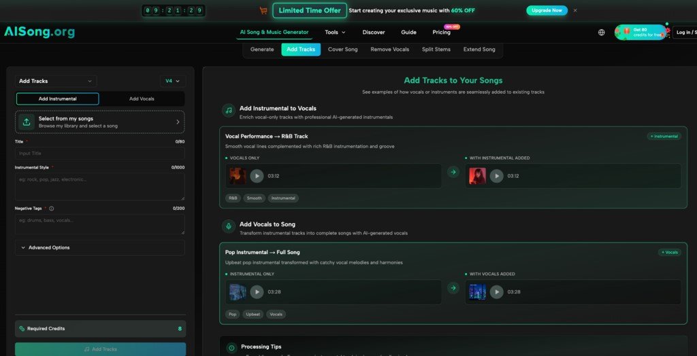
Task: Click the Log in button
Action: [x=685, y=33]
